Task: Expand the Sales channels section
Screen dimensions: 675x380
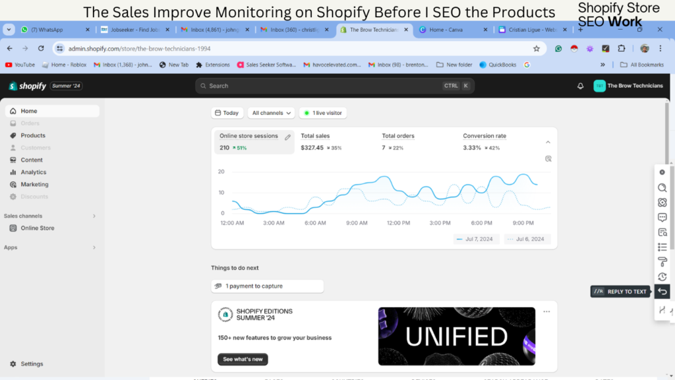Action: (94, 216)
